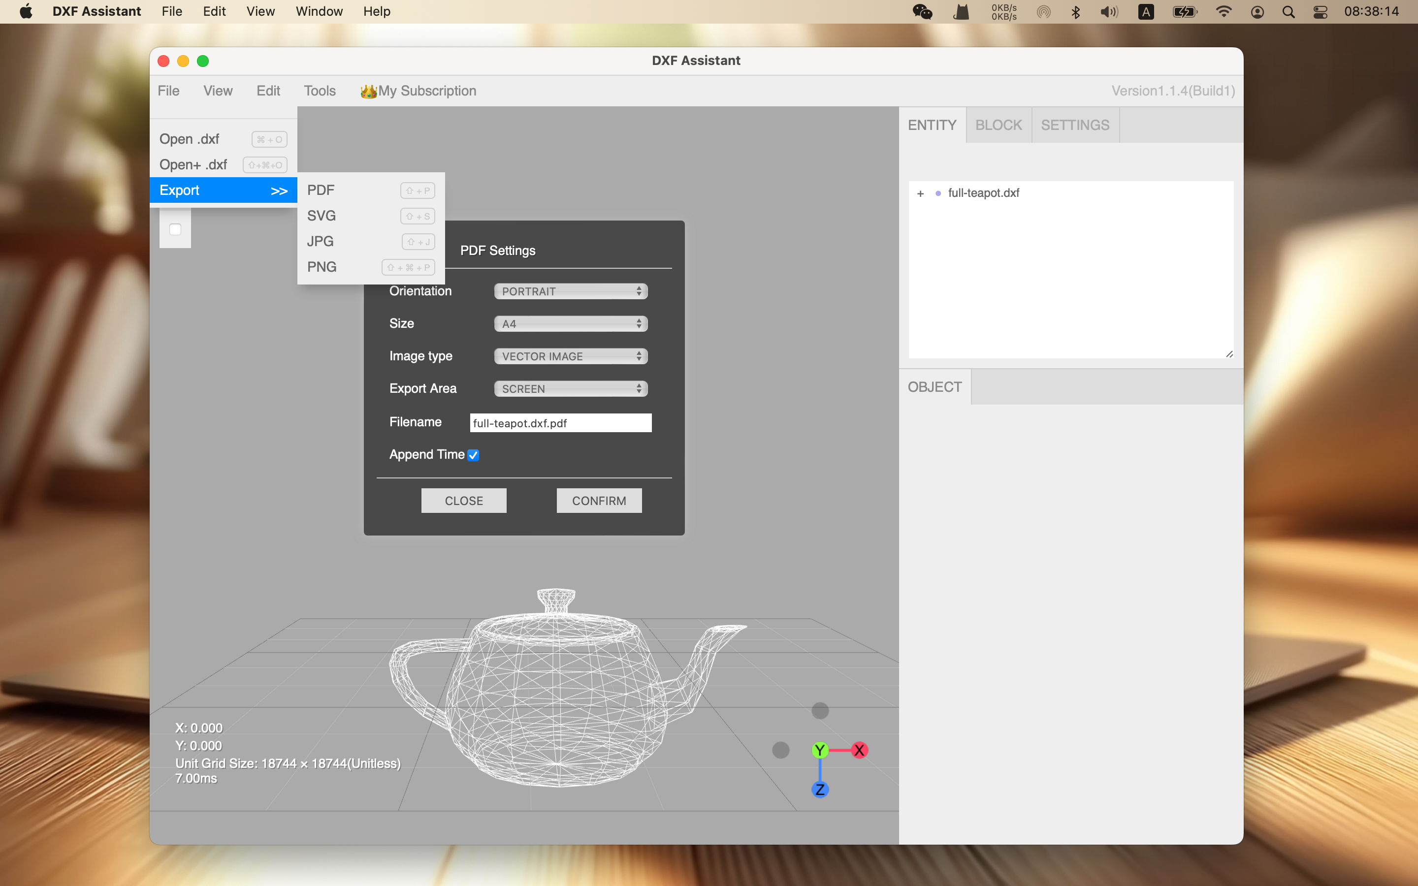
Task: Select the OBJECT tab
Action: (935, 387)
